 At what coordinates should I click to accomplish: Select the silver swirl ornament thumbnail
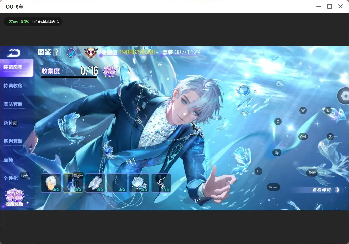pos(161,183)
